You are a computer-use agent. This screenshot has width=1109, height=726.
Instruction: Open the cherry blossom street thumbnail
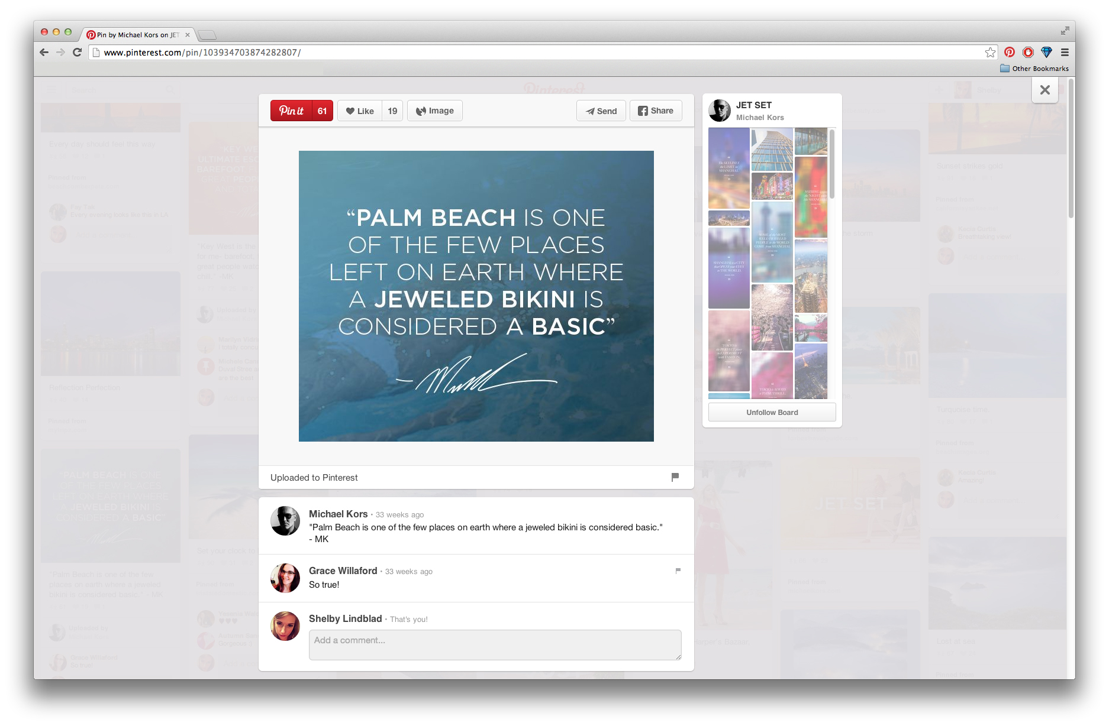(x=772, y=317)
